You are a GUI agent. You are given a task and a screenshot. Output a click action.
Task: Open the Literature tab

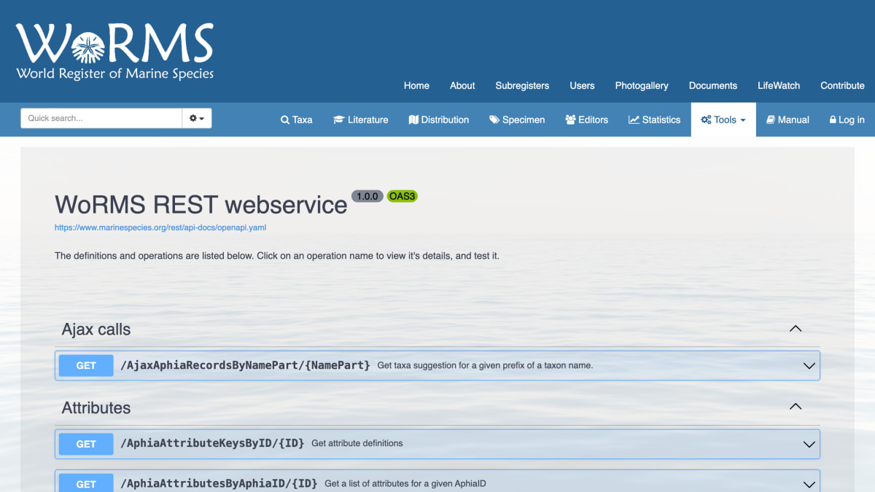coord(361,120)
